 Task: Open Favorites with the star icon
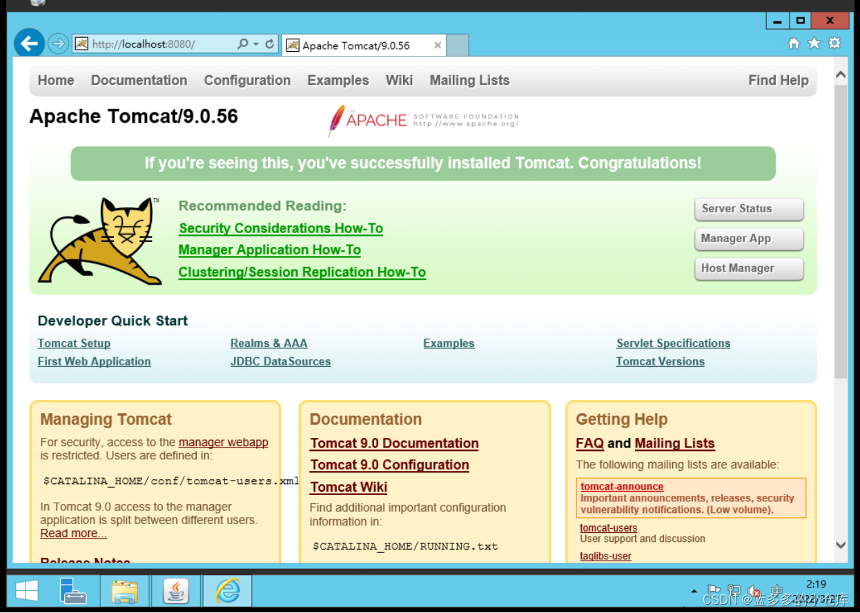(x=814, y=43)
